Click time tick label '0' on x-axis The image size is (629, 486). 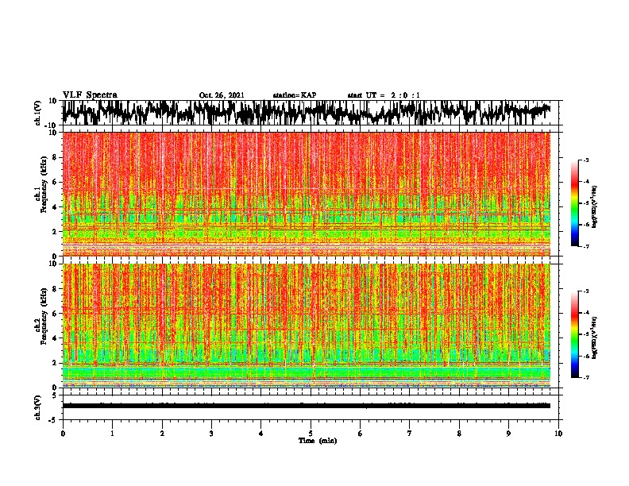(63, 434)
